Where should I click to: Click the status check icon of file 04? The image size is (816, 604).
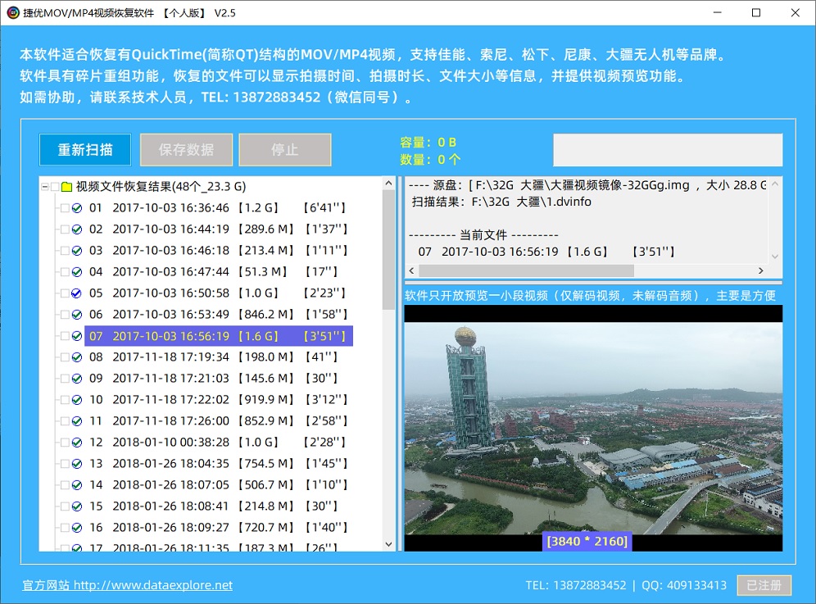(77, 272)
